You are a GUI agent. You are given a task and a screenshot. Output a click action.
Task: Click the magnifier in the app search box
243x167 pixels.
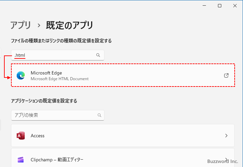pos(99,115)
